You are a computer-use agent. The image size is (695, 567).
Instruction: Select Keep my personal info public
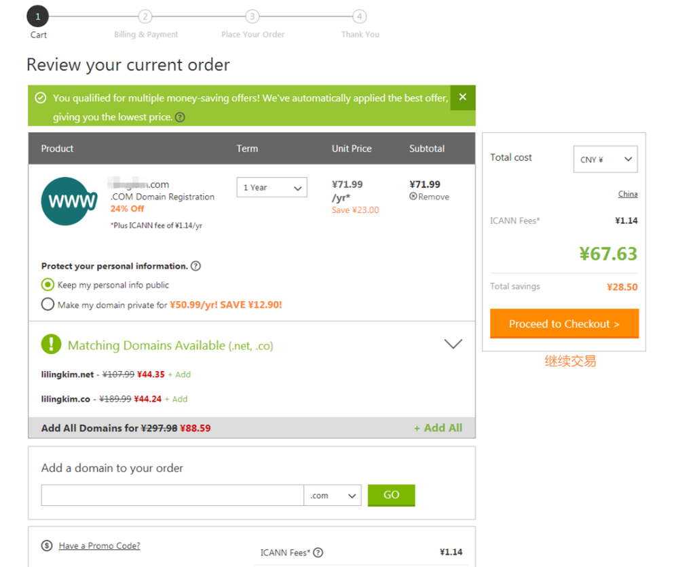(48, 285)
